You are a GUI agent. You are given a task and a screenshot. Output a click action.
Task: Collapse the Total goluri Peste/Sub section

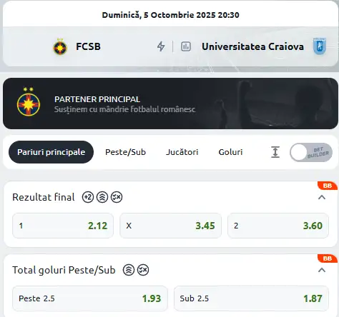(x=322, y=270)
